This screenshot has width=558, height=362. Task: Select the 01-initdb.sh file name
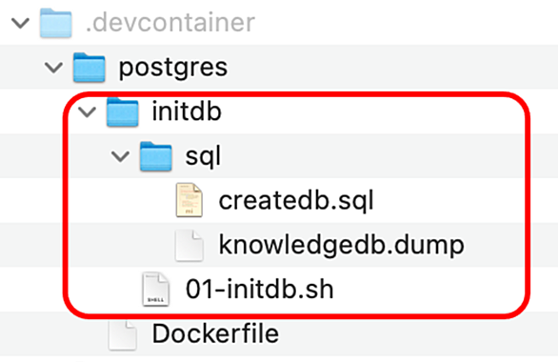click(260, 289)
